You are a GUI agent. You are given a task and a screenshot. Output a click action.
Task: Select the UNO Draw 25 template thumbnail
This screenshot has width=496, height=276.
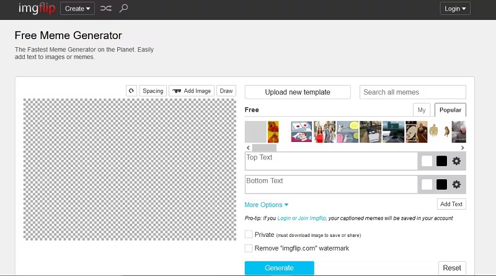click(416, 131)
